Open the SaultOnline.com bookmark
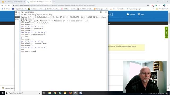The width and height of the screenshot is (170, 95). click(84, 9)
